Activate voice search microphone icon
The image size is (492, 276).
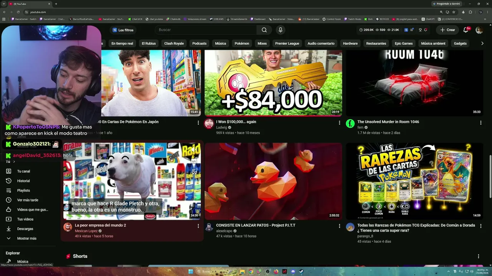tap(281, 30)
